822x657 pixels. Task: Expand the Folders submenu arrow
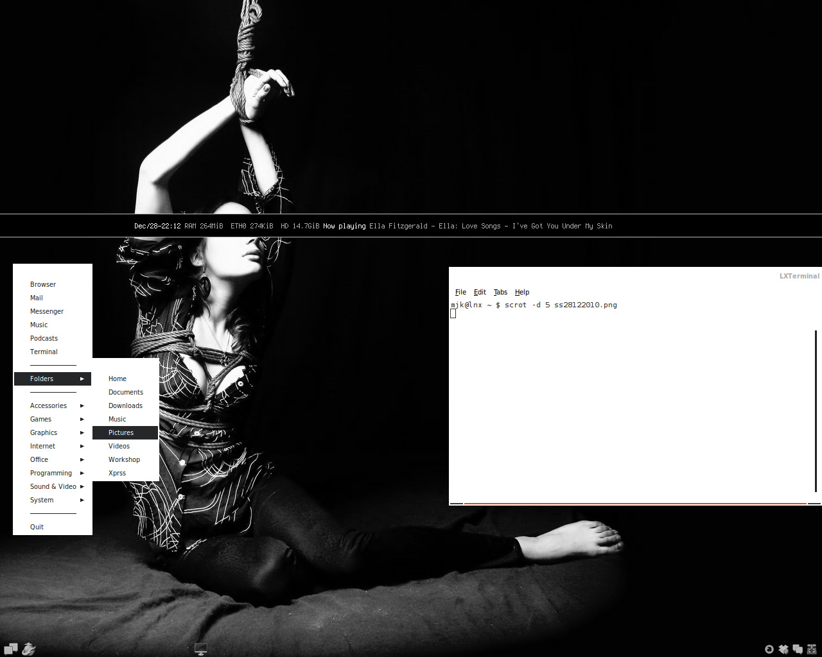coord(82,379)
